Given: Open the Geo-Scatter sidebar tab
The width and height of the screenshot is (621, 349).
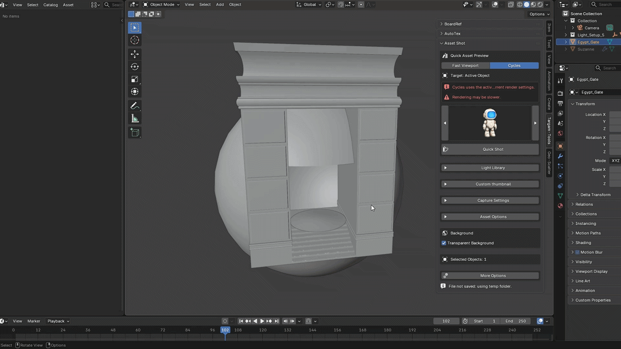Looking at the screenshot, I should 549,163.
